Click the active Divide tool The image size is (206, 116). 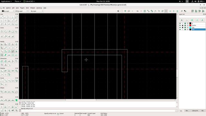[x=13, y=52]
